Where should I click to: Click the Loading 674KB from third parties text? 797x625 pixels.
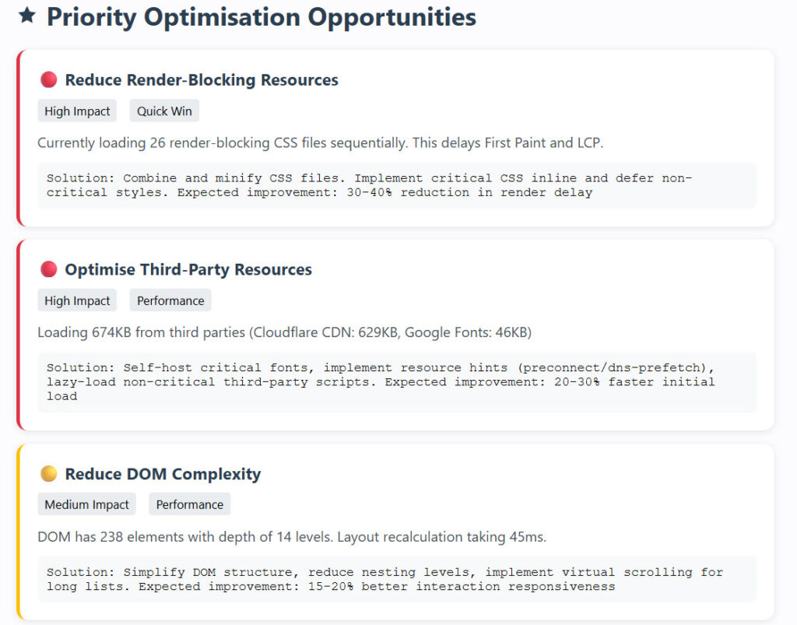[x=284, y=333]
